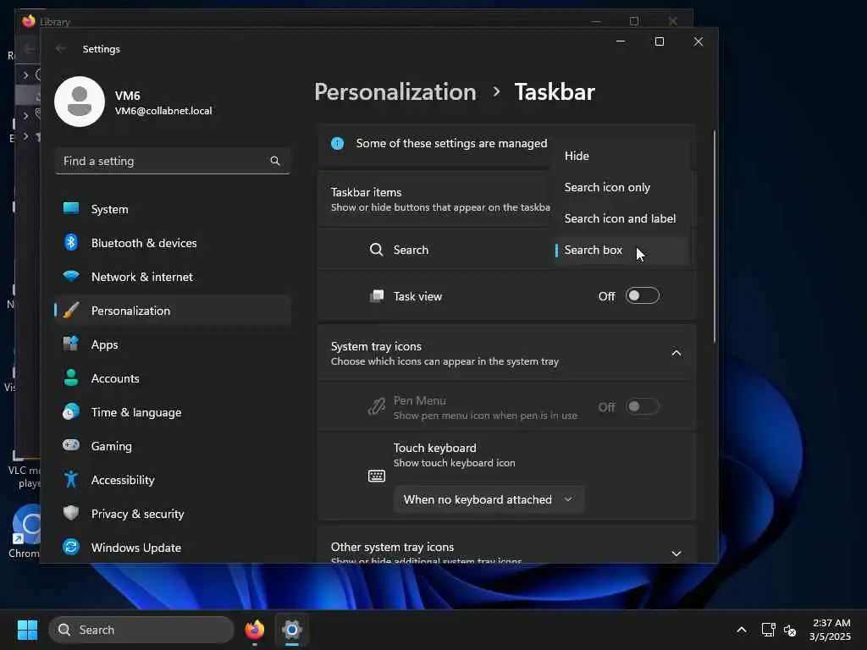Click the Taskbar items heading text

tap(366, 192)
